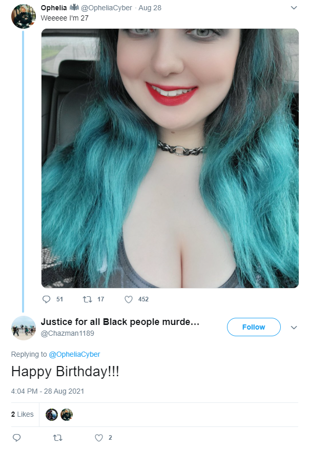Screen dimensions: 310x449
Task: Open the chevron menu beside Follow button
Action: point(294,328)
